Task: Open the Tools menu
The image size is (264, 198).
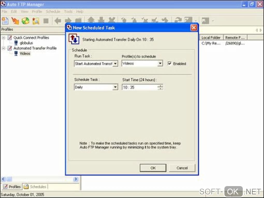Action: pos(68,12)
